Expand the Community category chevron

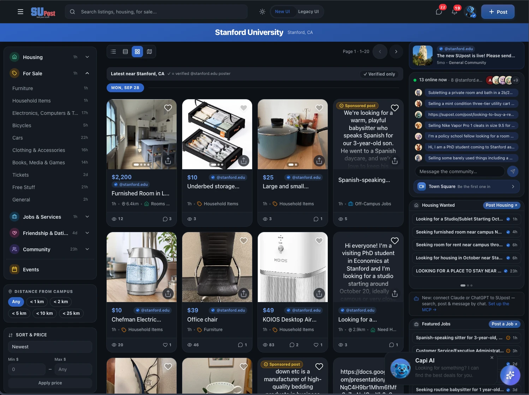point(87,249)
